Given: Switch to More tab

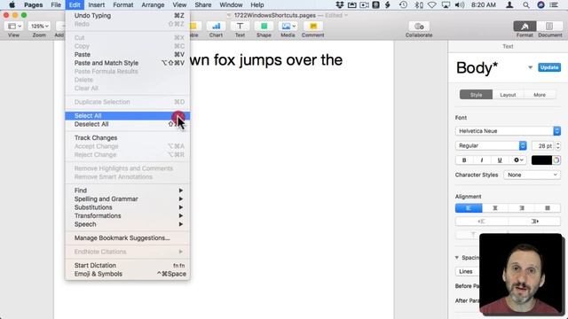Looking at the screenshot, I should 540,95.
